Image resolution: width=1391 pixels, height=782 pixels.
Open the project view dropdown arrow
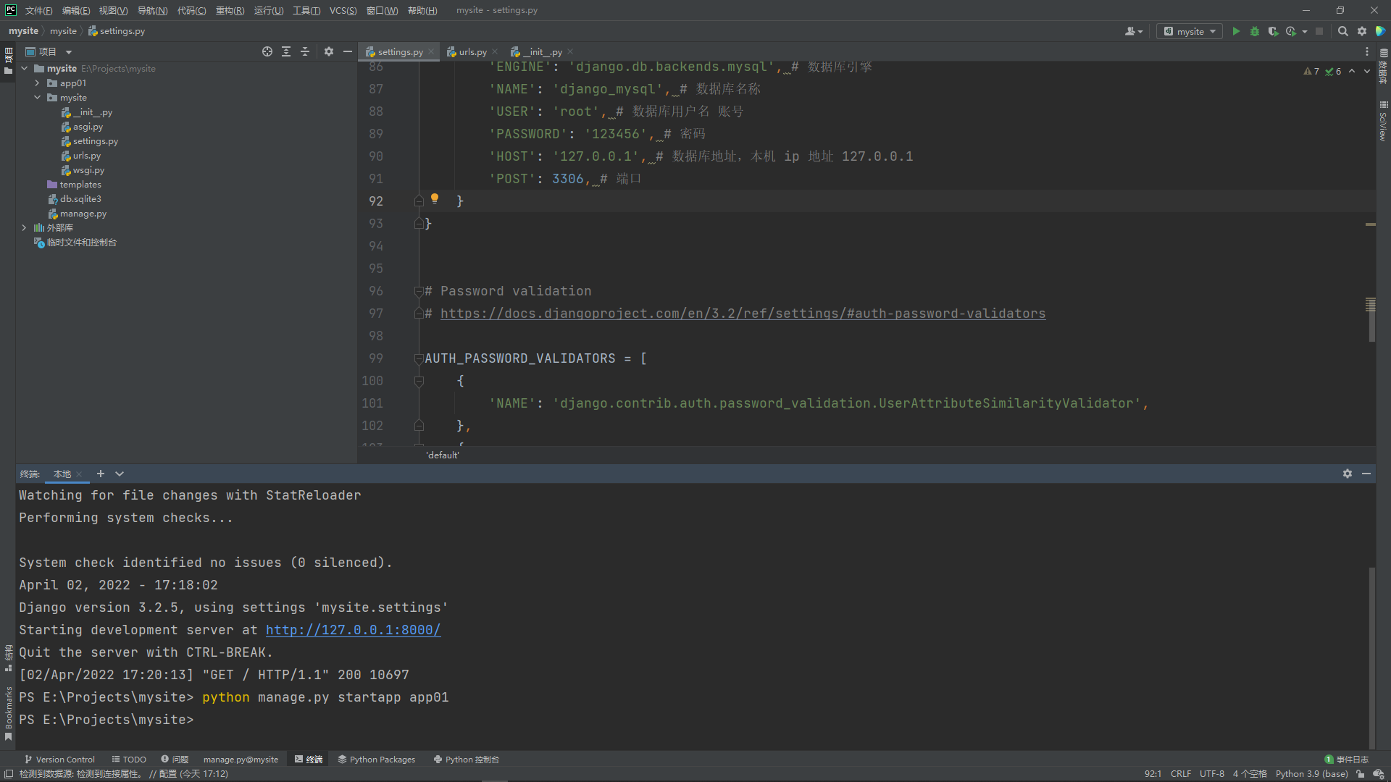(x=69, y=52)
